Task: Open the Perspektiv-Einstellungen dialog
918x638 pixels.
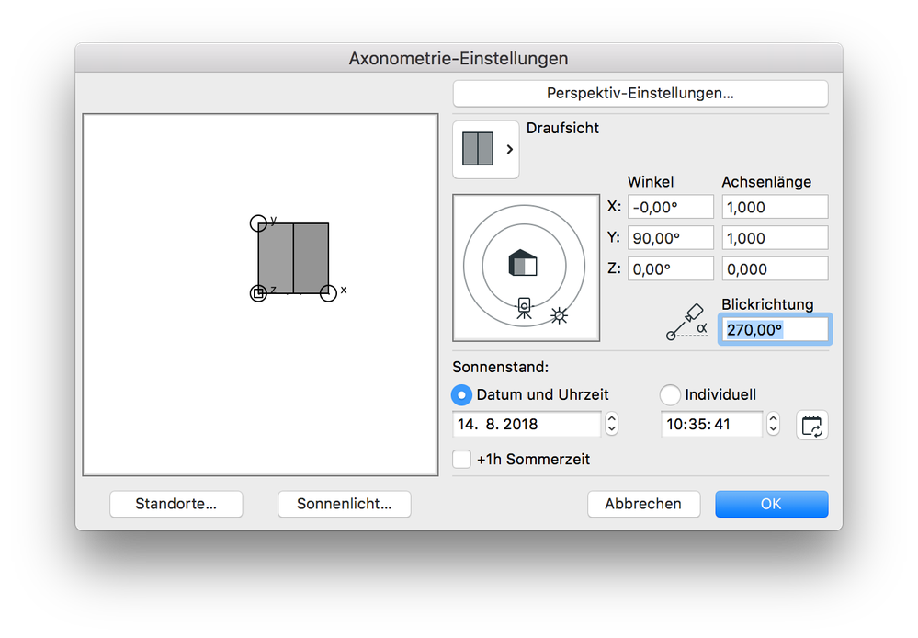Action: coord(640,93)
